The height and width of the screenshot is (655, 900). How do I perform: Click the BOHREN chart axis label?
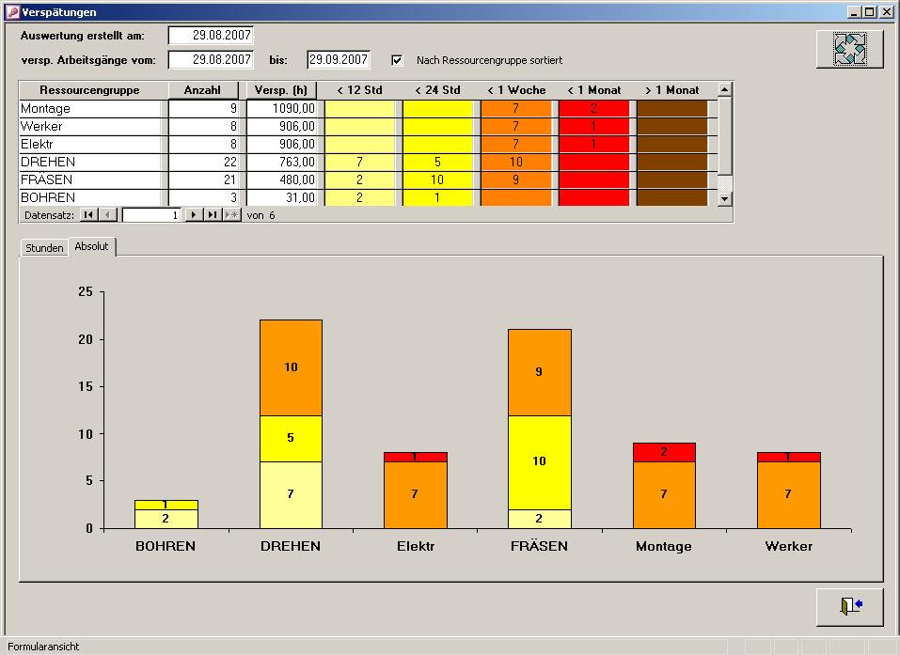tap(166, 546)
